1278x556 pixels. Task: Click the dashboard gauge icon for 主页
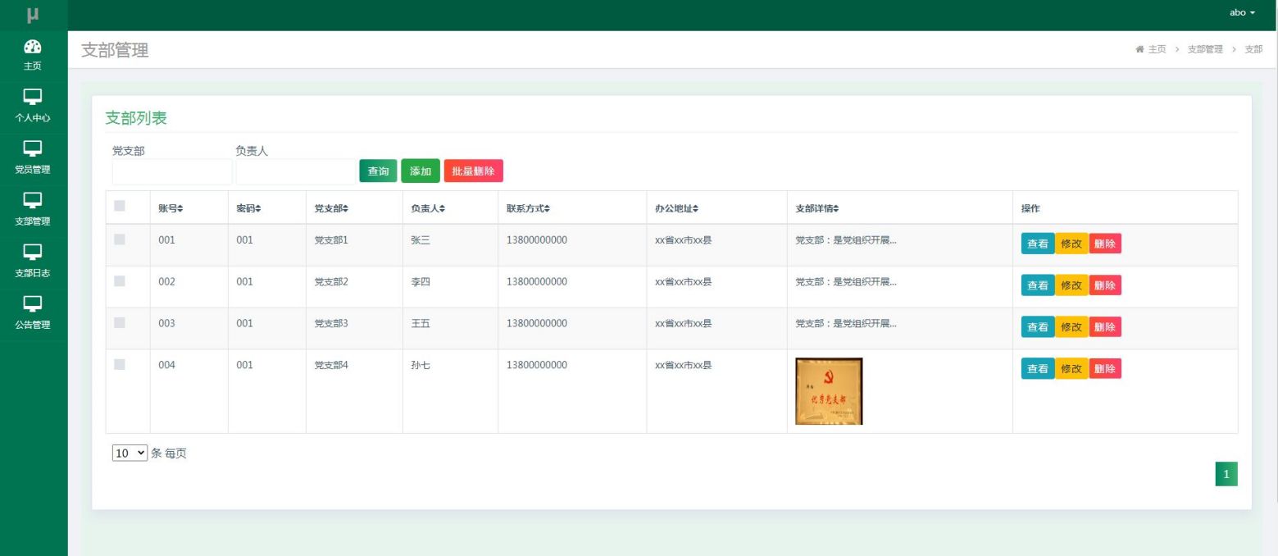pos(33,47)
